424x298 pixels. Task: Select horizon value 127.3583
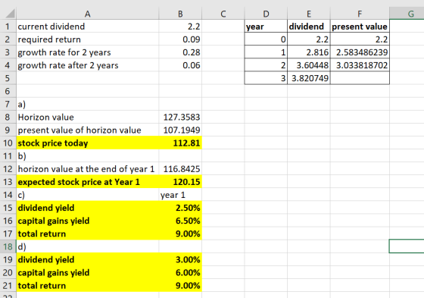pos(180,117)
